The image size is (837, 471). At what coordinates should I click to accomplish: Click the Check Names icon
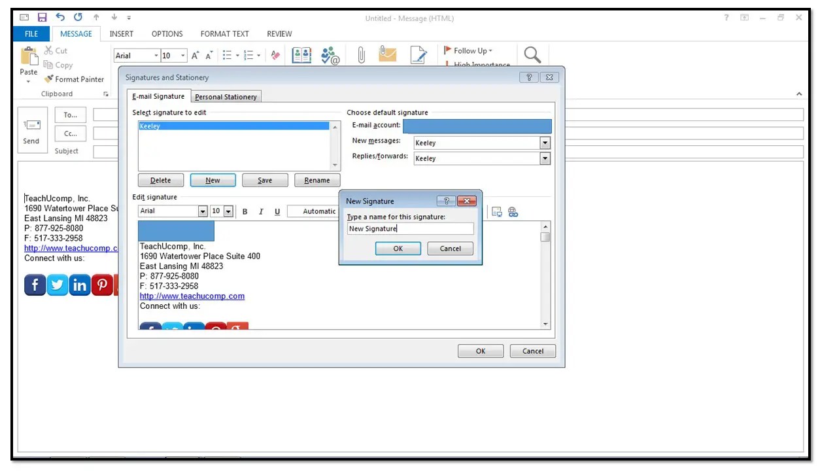330,56
